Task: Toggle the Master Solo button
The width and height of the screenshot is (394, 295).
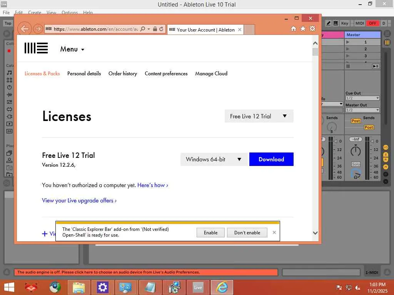Action: click(356, 164)
